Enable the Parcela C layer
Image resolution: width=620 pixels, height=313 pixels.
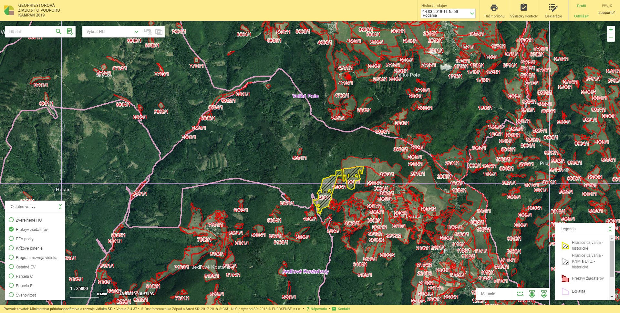tap(11, 276)
